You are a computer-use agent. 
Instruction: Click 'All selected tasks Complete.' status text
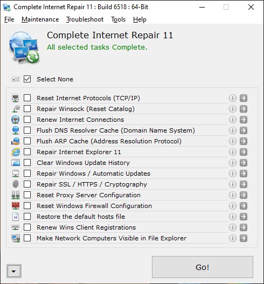(x=97, y=47)
